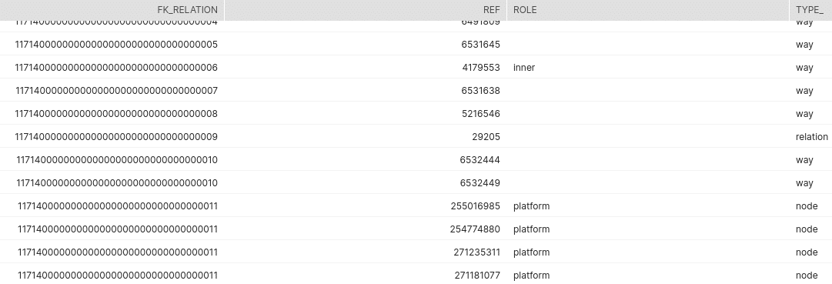Click REF value 4179553
832x284 pixels.
(481, 68)
